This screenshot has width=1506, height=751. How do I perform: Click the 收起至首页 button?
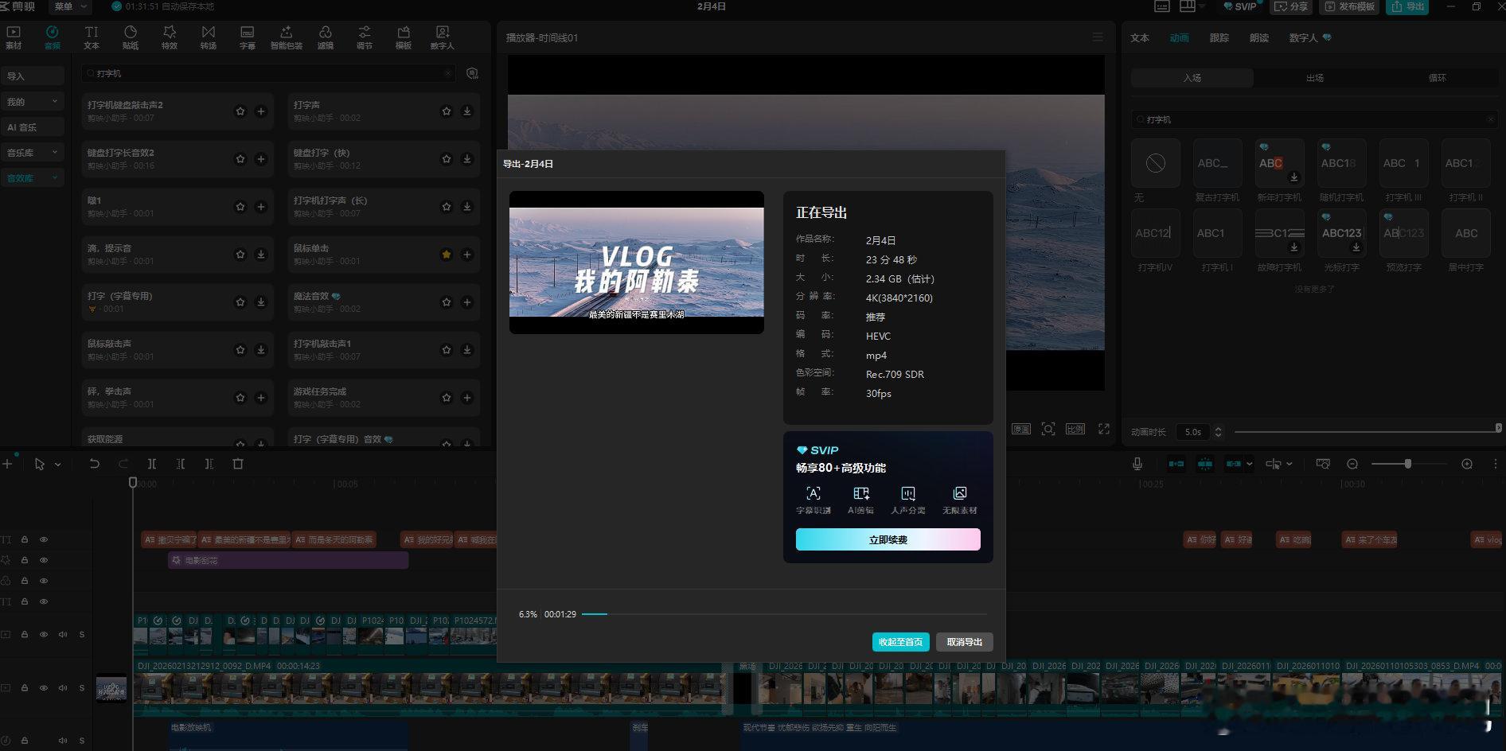900,642
